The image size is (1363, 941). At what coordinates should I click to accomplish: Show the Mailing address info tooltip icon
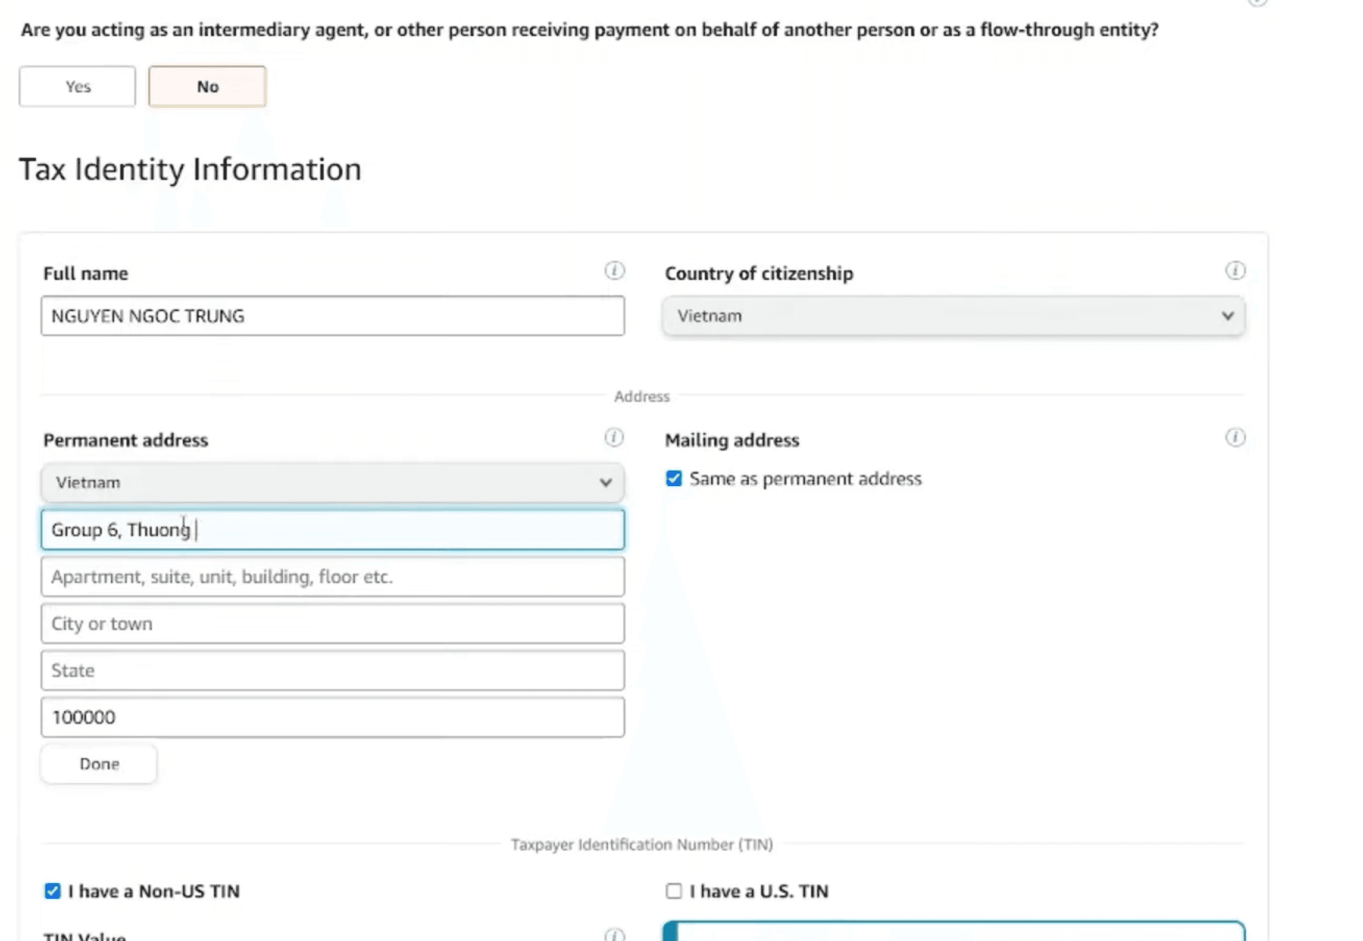pyautogui.click(x=1235, y=438)
